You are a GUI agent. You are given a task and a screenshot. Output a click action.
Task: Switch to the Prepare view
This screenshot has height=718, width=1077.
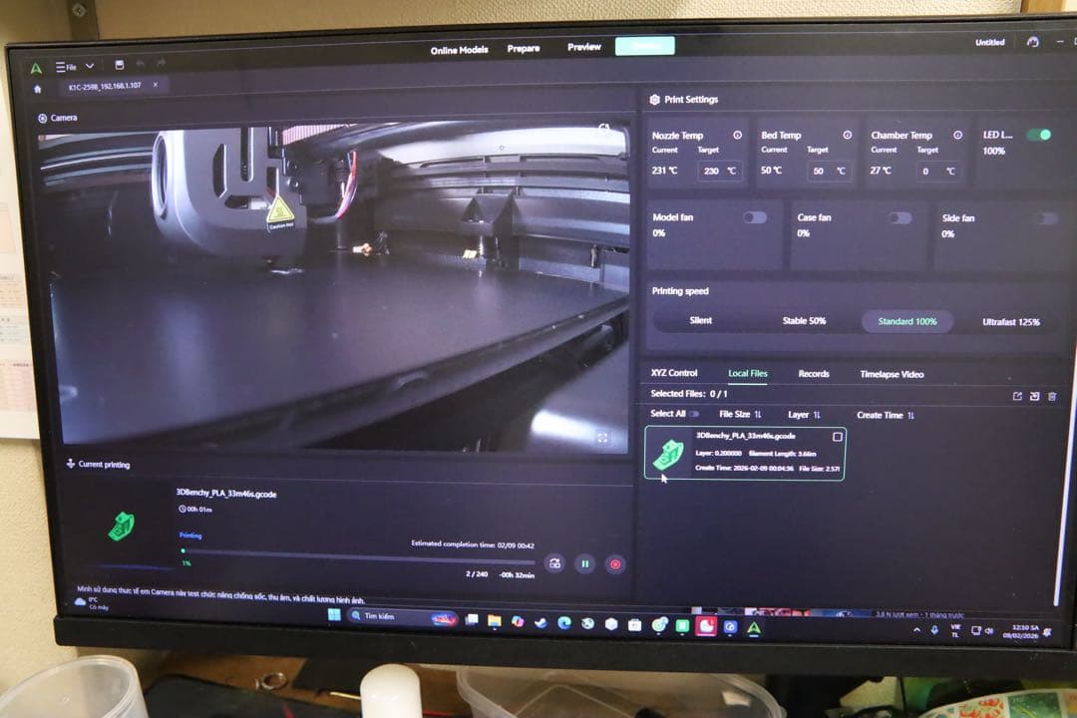[x=523, y=48]
